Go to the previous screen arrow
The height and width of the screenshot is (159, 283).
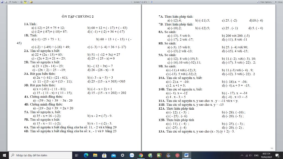coord(131,2)
